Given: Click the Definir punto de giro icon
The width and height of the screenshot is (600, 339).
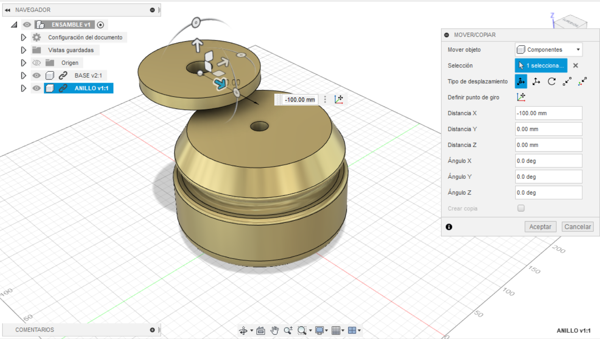Looking at the screenshot, I should tap(521, 97).
